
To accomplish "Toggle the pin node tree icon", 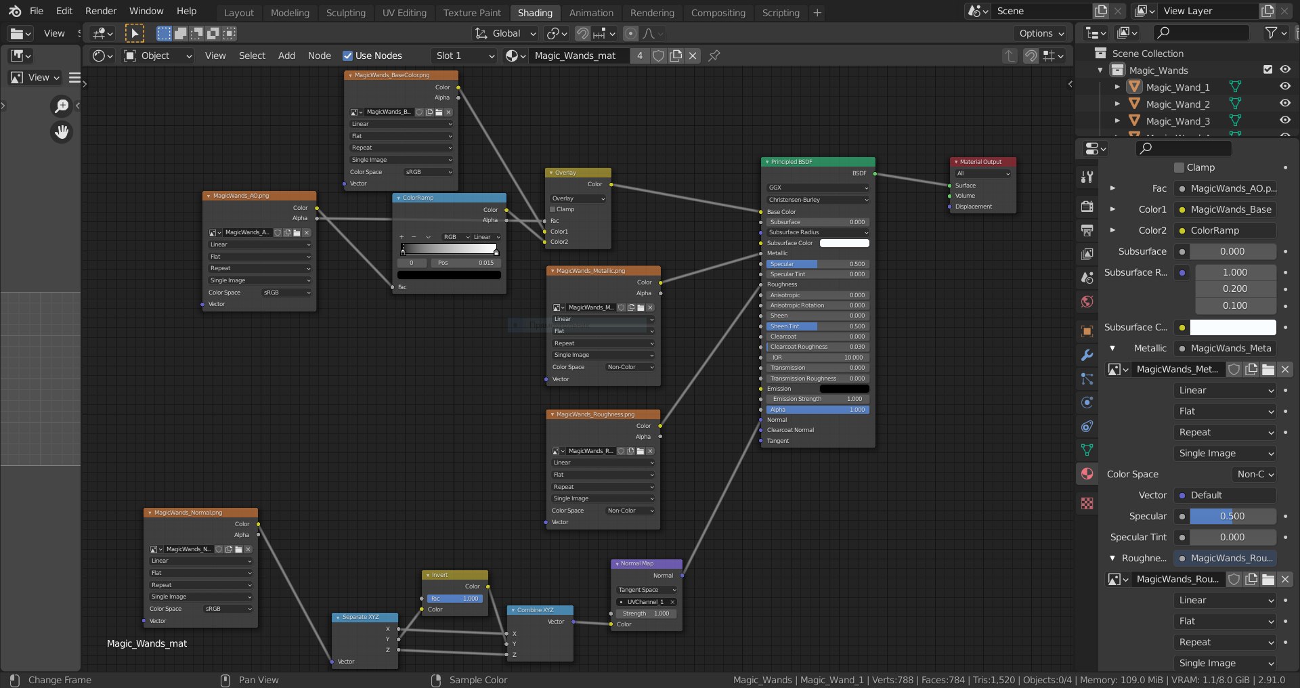I will pyautogui.click(x=714, y=56).
